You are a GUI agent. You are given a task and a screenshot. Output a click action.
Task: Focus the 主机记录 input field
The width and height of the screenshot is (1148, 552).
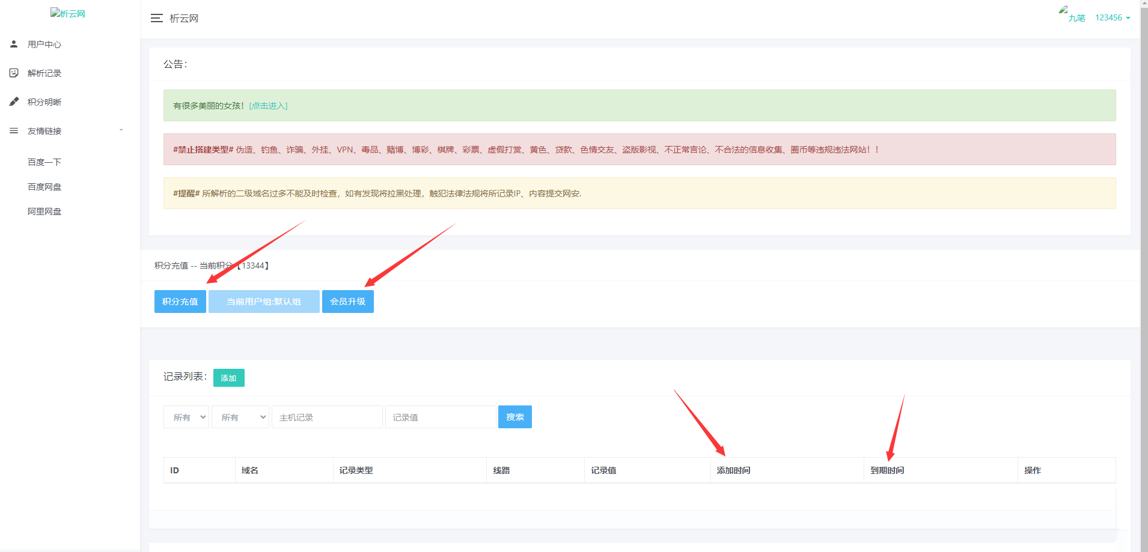(x=327, y=417)
